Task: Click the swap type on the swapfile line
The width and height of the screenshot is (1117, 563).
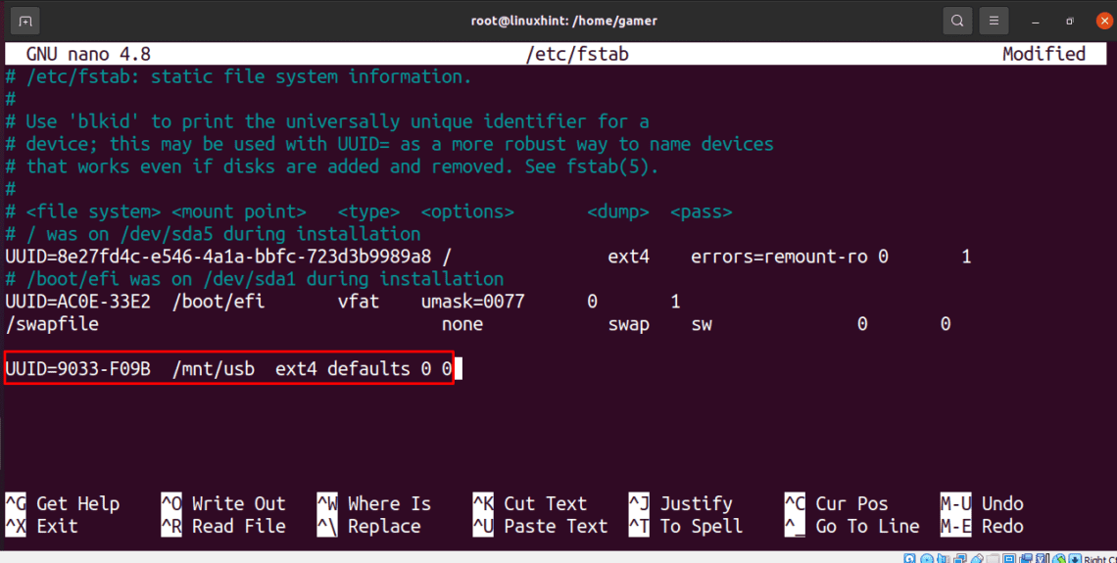Action: [628, 324]
